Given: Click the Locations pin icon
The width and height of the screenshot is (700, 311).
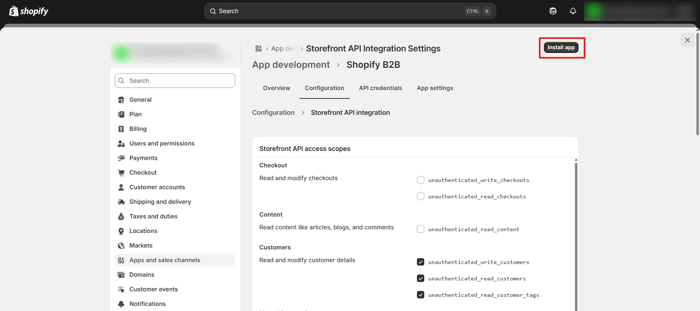Looking at the screenshot, I should pyautogui.click(x=121, y=231).
